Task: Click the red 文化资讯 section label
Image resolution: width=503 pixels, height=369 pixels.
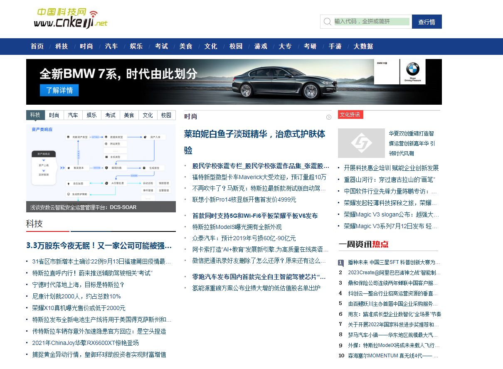Action: (x=350, y=115)
